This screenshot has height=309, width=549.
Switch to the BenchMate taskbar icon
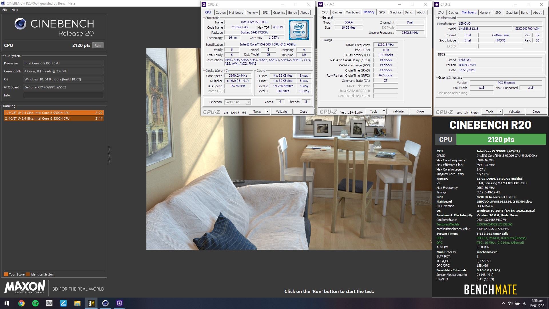pyautogui.click(x=91, y=303)
